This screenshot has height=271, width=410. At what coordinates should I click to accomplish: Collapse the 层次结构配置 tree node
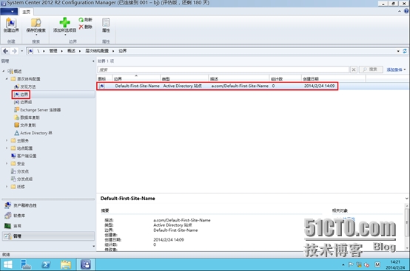click(x=7, y=78)
